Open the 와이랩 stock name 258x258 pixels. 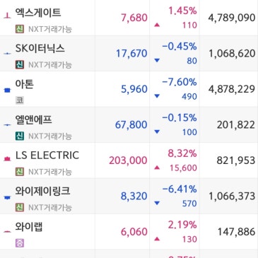pyautogui.click(x=29, y=227)
